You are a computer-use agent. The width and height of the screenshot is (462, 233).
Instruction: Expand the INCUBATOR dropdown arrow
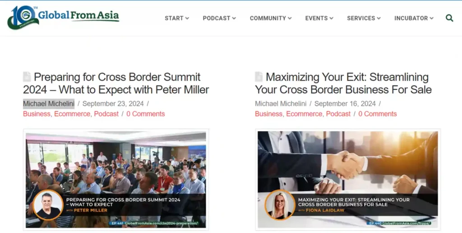point(431,18)
